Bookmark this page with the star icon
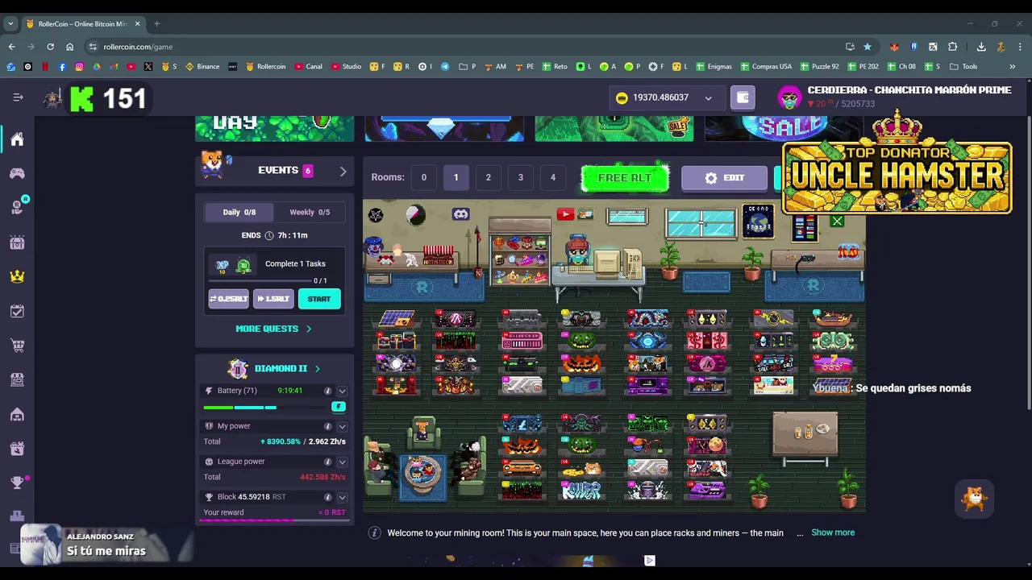The width and height of the screenshot is (1032, 580). point(868,47)
